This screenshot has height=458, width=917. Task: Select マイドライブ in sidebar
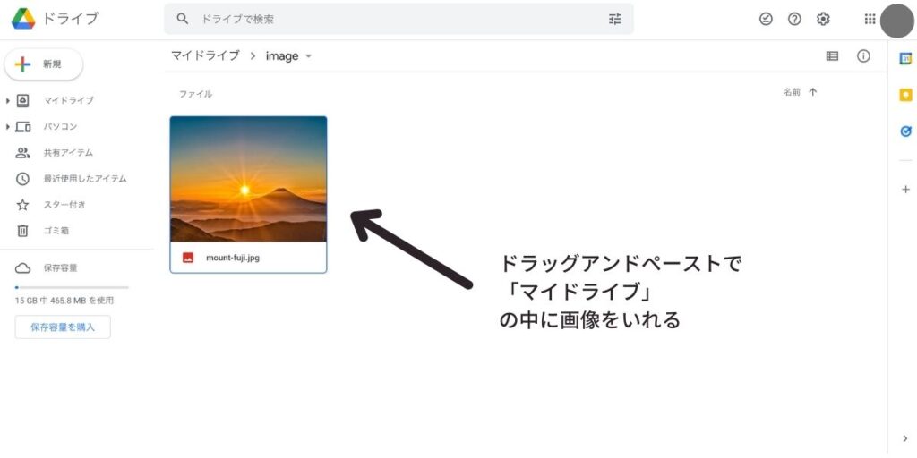68,100
